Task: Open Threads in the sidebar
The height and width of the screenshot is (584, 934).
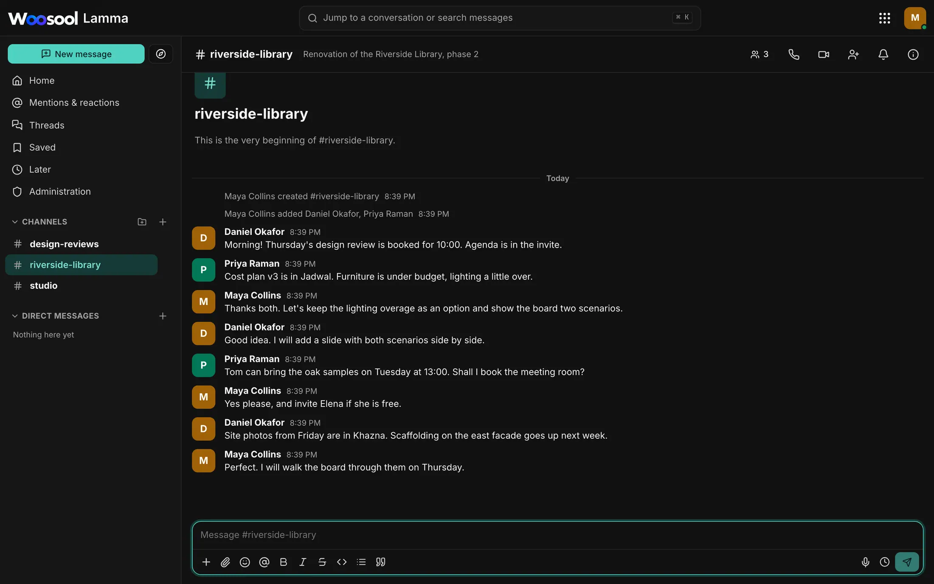Action: (90, 125)
